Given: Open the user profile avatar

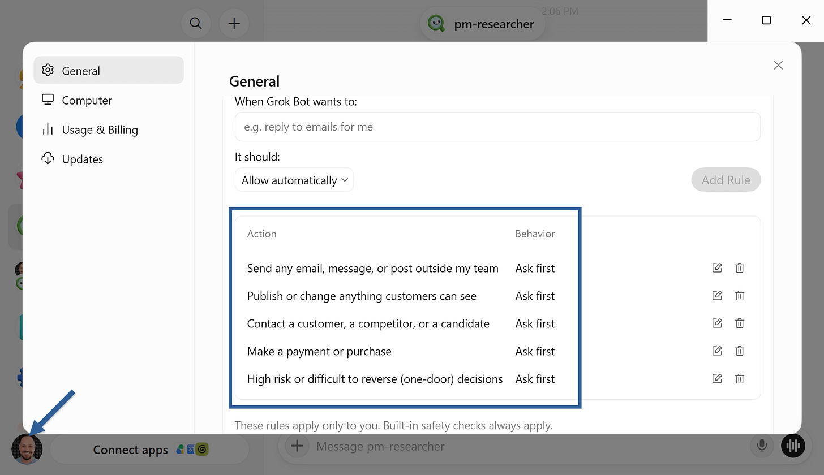Looking at the screenshot, I should coord(27,450).
